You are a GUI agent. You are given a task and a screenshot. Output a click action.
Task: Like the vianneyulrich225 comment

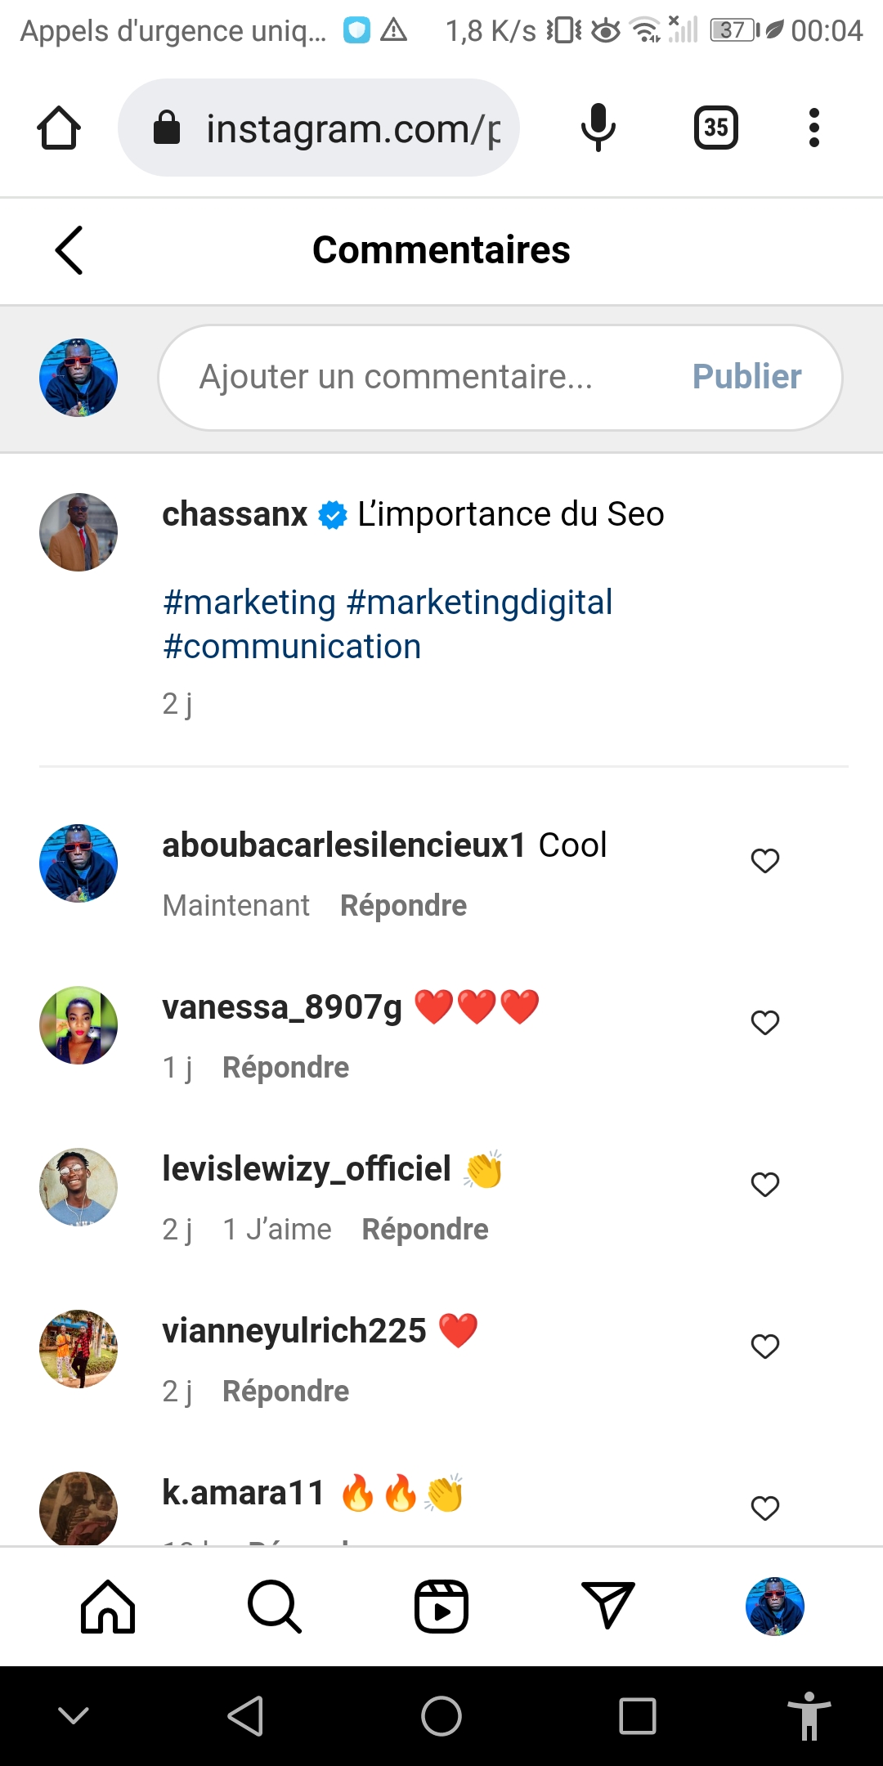pos(765,1347)
